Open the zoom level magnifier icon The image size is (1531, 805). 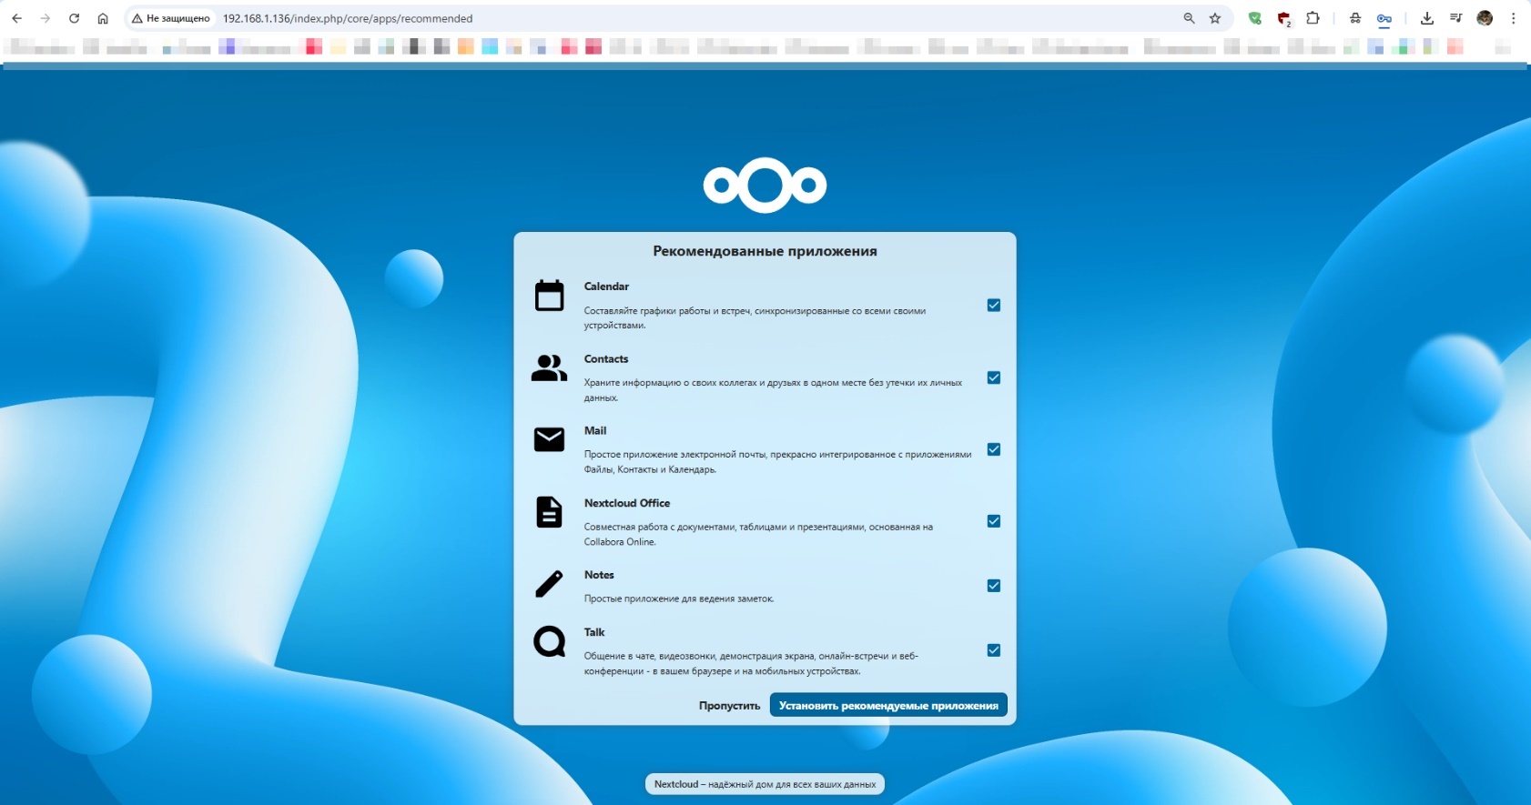[x=1189, y=18]
